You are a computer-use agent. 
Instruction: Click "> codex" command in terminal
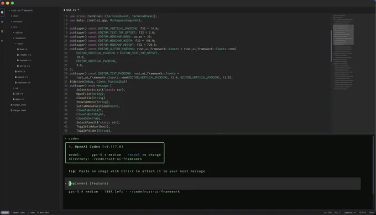pos(71,138)
